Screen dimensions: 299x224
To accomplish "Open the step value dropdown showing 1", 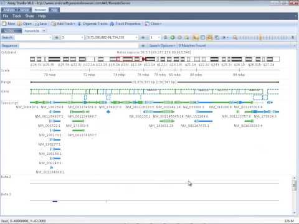I will tap(159, 37).
